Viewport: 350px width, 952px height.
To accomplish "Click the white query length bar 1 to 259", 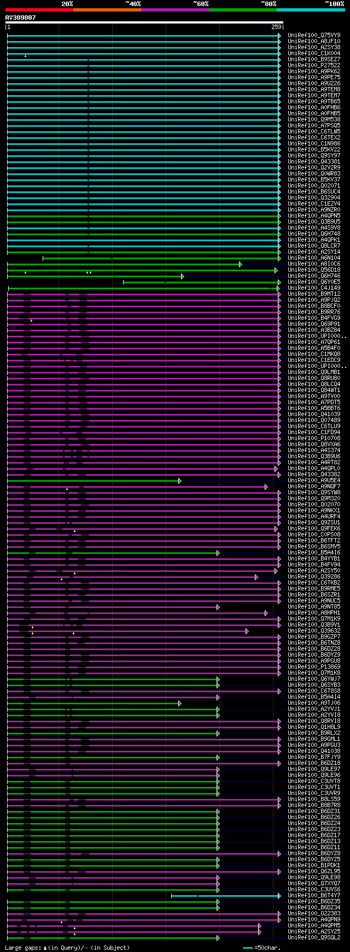I will click(144, 22).
